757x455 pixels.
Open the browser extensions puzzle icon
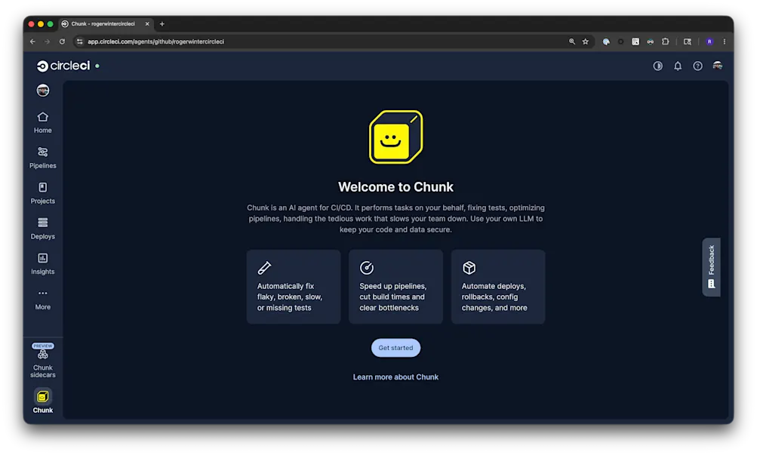pyautogui.click(x=665, y=42)
